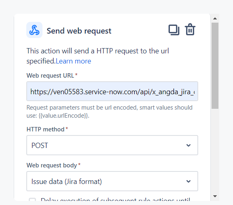Open the Issue data (Jira format) dropdown
233x205 pixels.
coord(112,181)
